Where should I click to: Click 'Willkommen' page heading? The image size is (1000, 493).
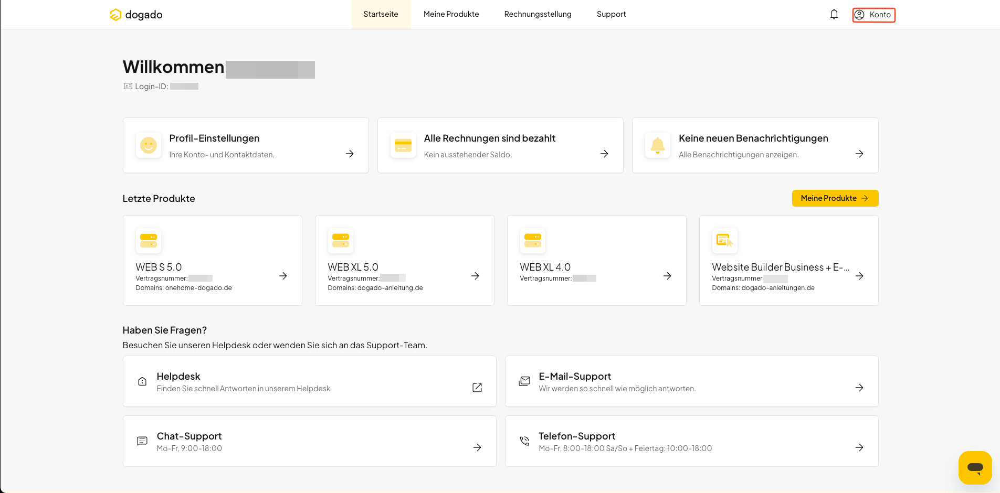pos(174,67)
